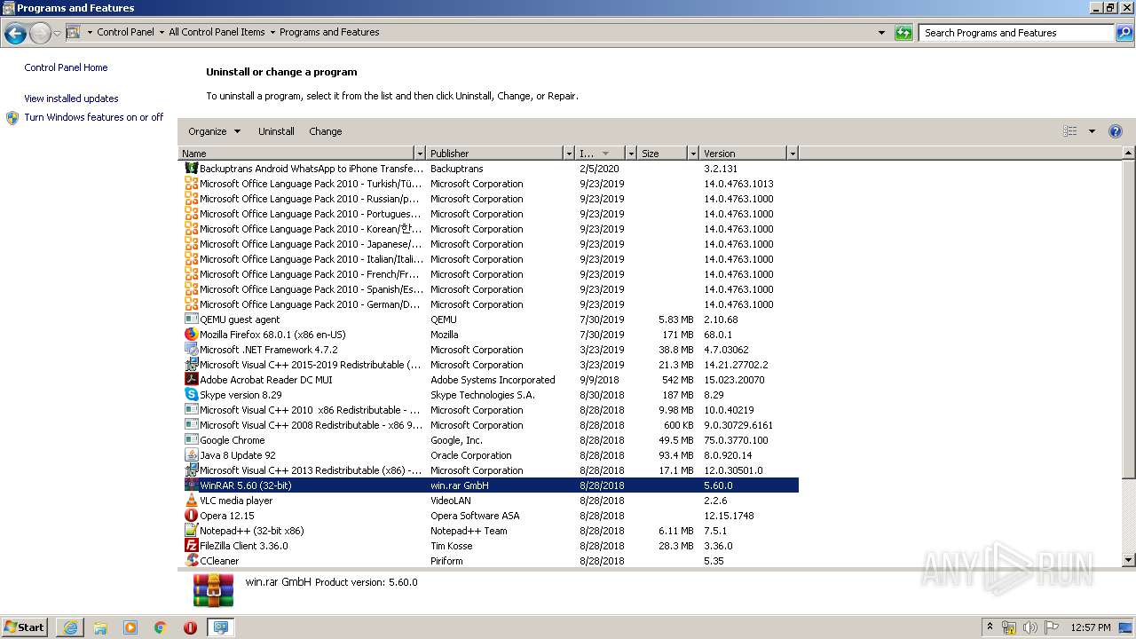Sort by the Size column header
The height and width of the screenshot is (639, 1136).
tap(662, 154)
